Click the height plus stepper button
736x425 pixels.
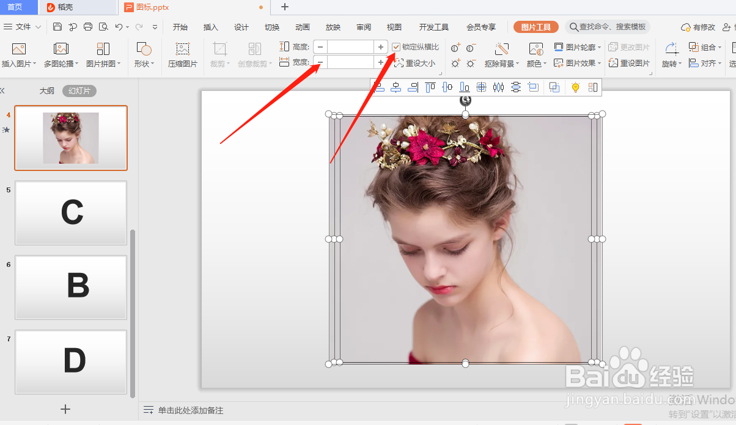381,47
